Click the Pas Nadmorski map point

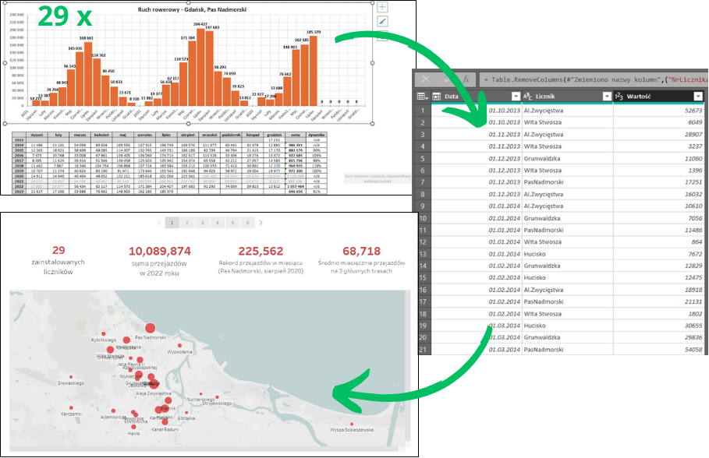150,329
